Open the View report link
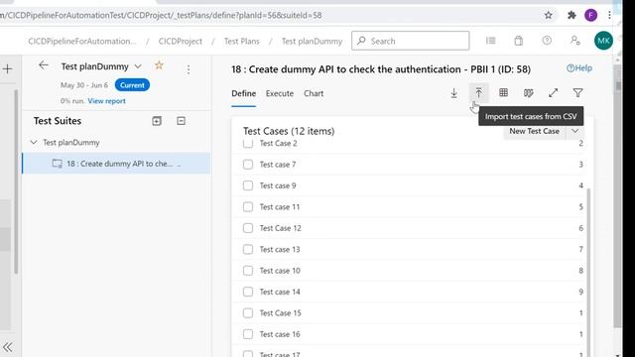 click(106, 101)
